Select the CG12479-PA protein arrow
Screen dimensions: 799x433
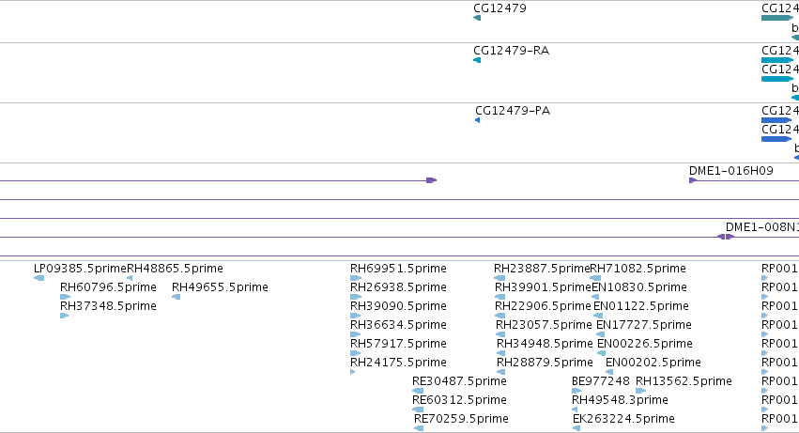coord(478,120)
